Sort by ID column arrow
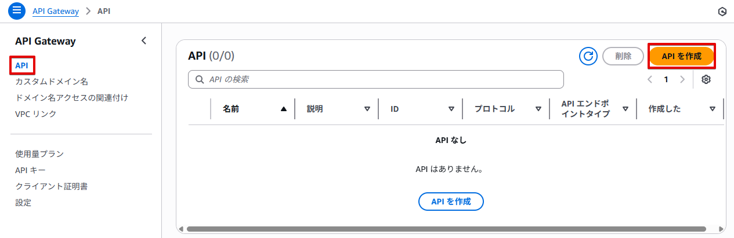Screen dimensions: 734x238 point(451,109)
